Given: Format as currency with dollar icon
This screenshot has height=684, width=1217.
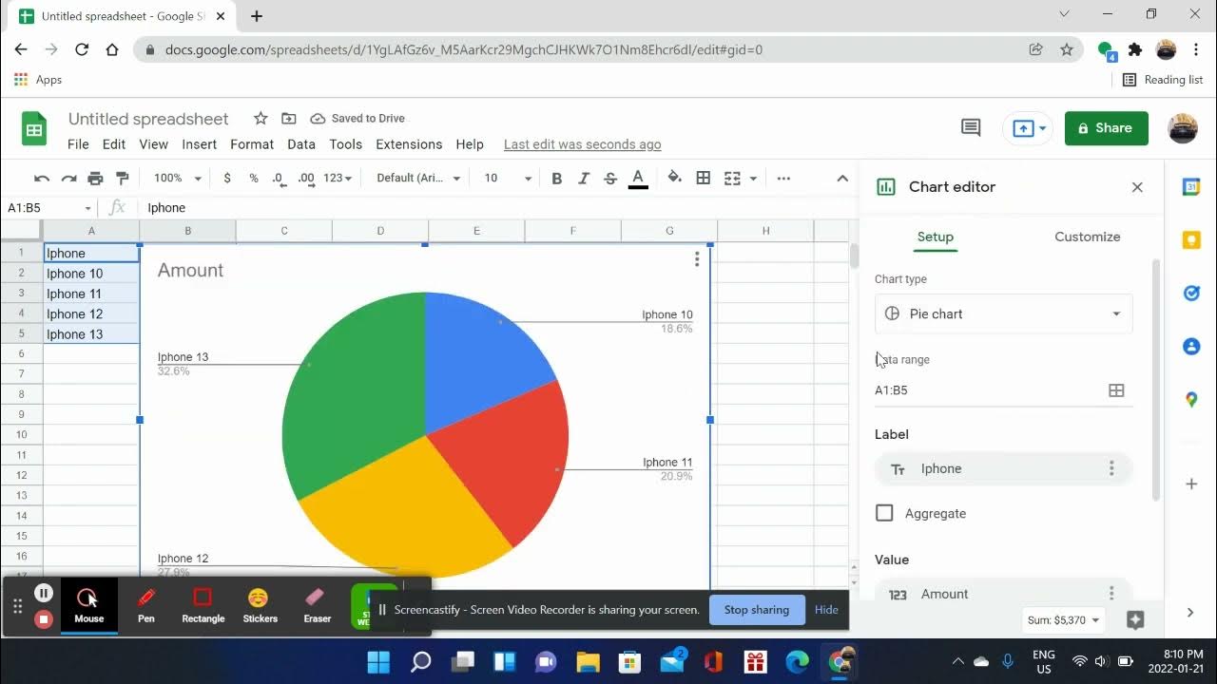Looking at the screenshot, I should pos(227,178).
